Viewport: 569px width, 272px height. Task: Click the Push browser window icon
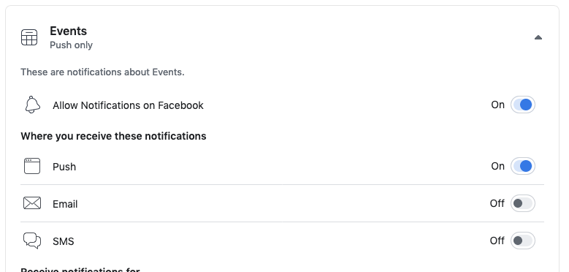[x=32, y=166]
